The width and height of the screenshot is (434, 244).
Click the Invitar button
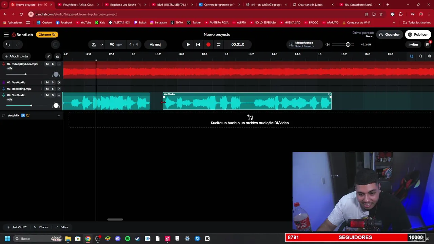point(413,44)
